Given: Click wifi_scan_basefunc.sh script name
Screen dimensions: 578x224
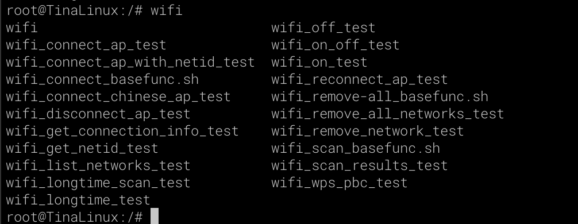Looking at the screenshot, I should pyautogui.click(x=356, y=149).
